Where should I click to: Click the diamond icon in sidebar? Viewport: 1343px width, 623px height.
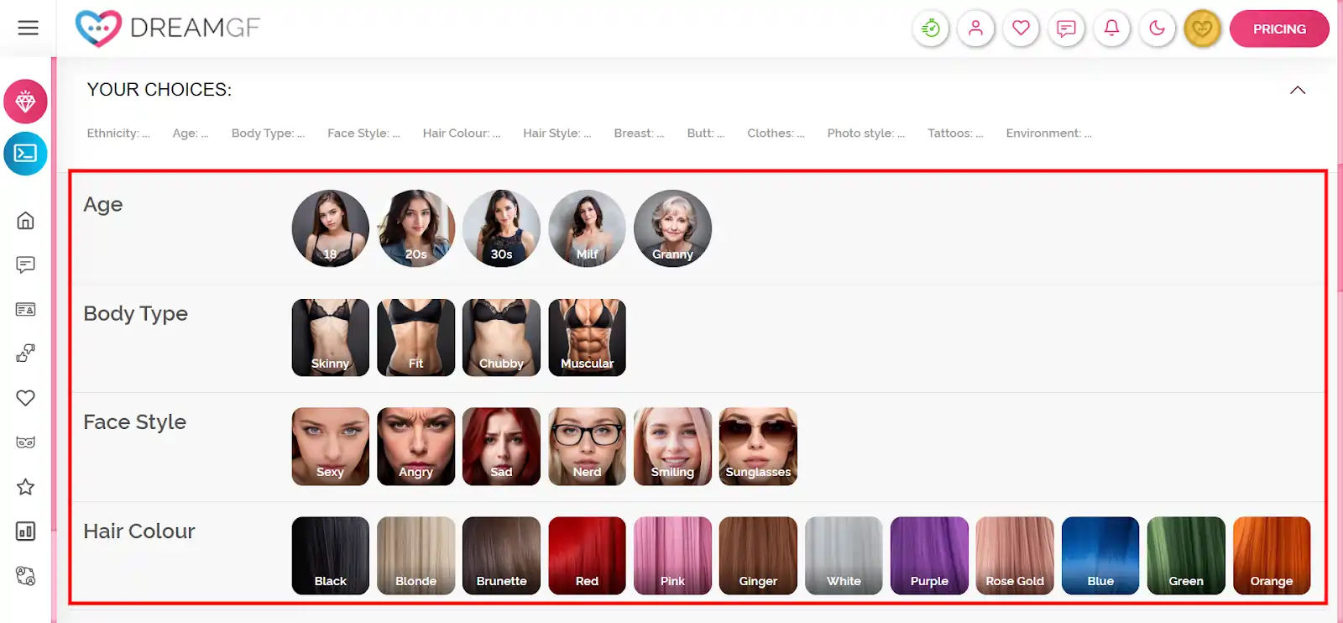26,102
